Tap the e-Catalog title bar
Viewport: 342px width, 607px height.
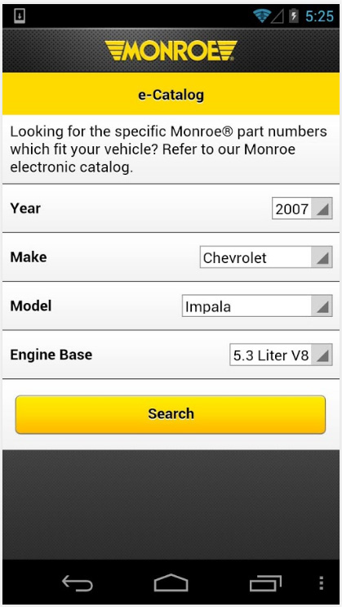pyautogui.click(x=171, y=95)
